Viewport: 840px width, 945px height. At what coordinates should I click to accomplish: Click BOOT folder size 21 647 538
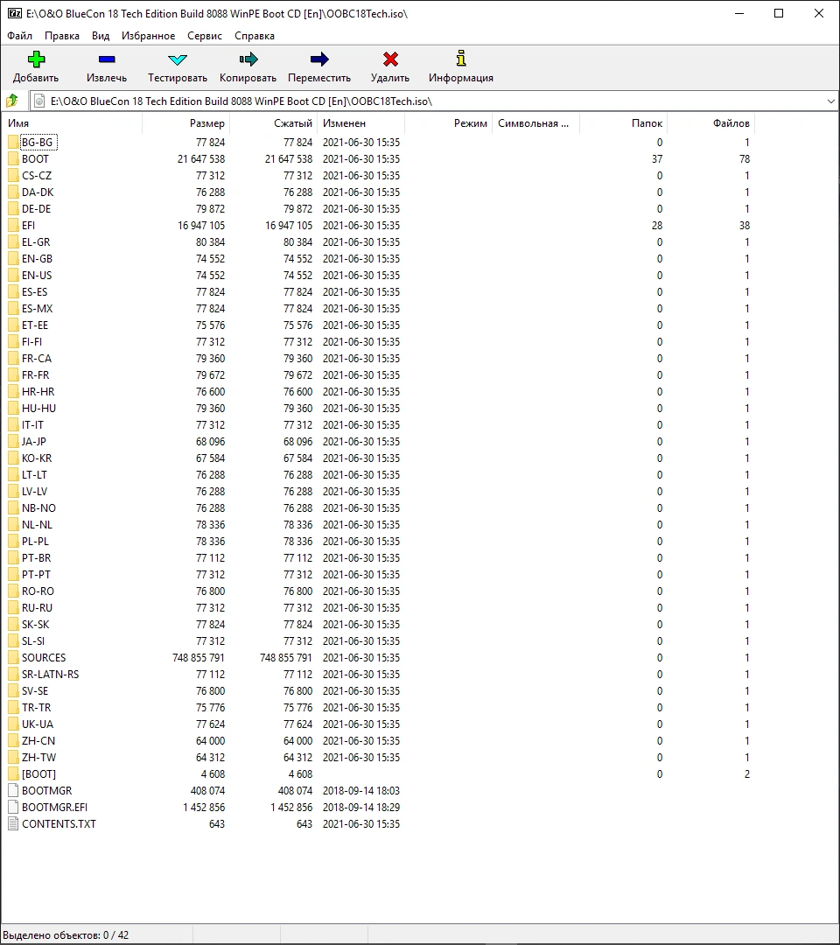[201, 159]
